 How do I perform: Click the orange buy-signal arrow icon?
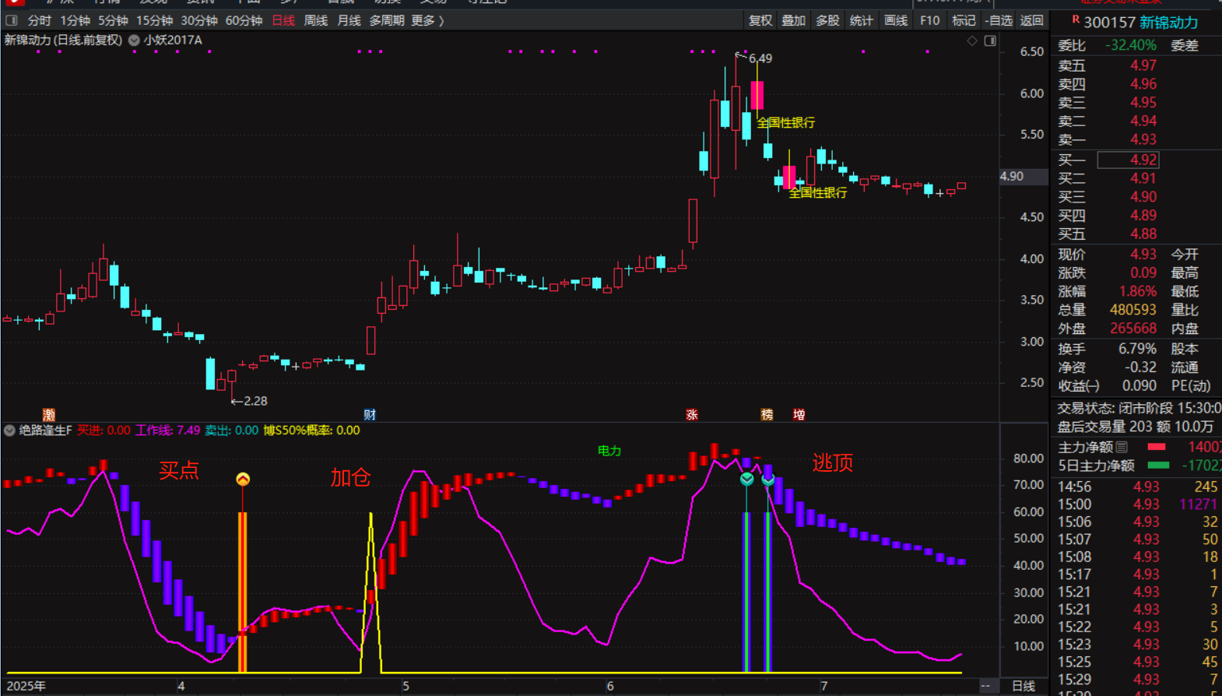[x=243, y=480]
